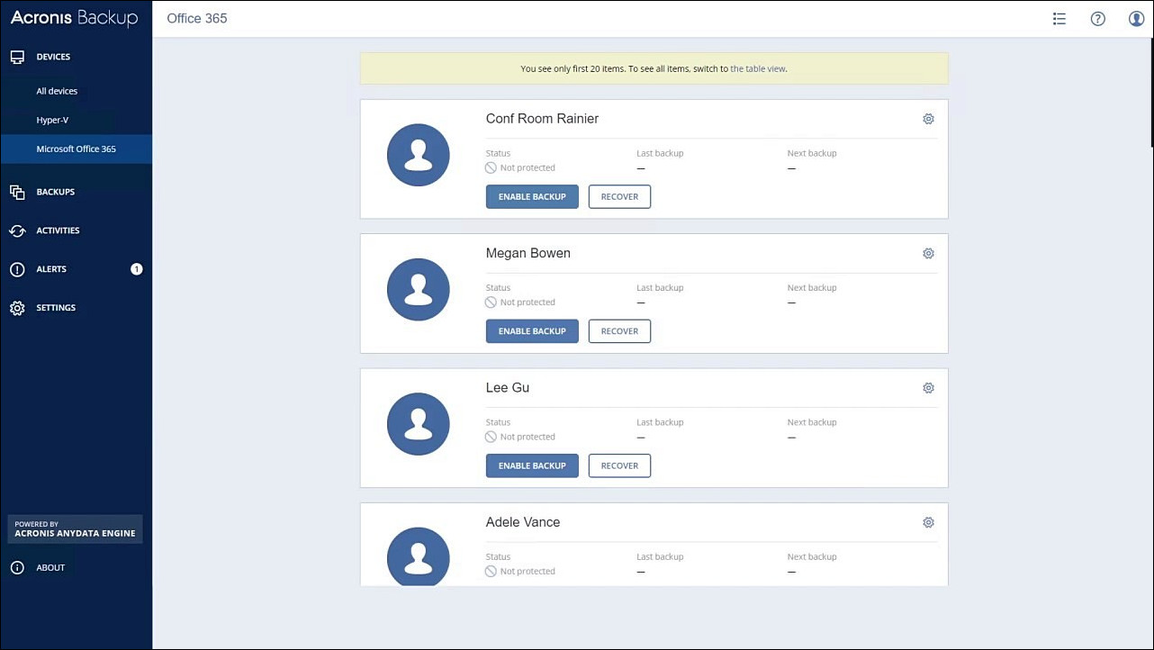Click Not protected icon for Lee Gu
Screen dimensions: 1154x650
tap(491, 437)
